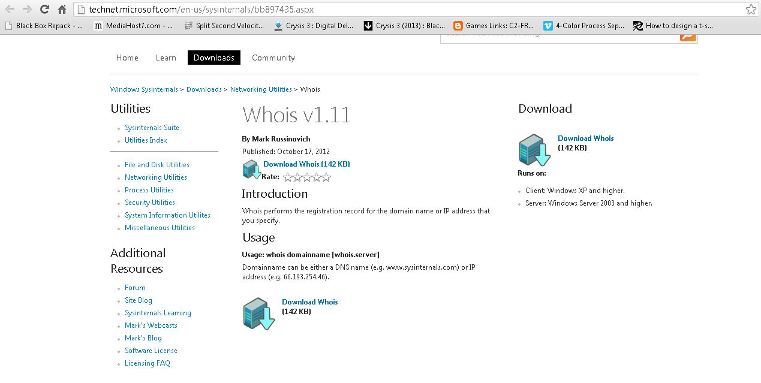Switch to the Learn tab
The width and height of the screenshot is (761, 383).
(166, 58)
